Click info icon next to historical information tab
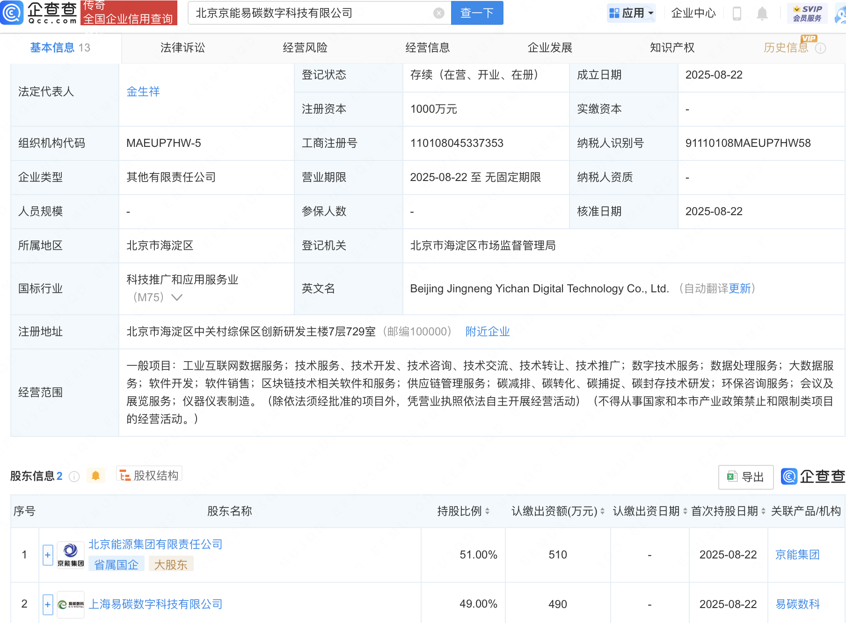 click(820, 48)
